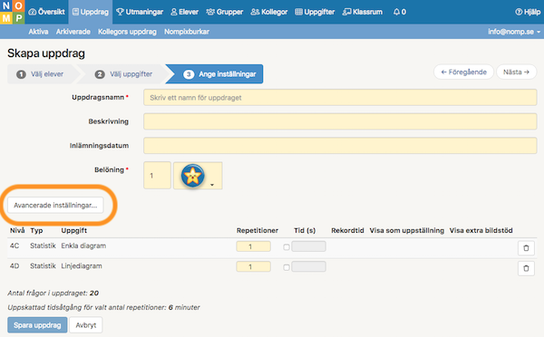The image size is (544, 337).
Task: Show Aktiva assignments
Action: pos(38,32)
